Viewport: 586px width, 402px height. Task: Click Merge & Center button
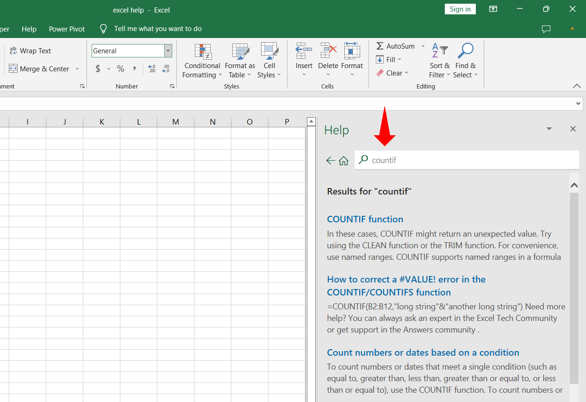[x=39, y=69]
